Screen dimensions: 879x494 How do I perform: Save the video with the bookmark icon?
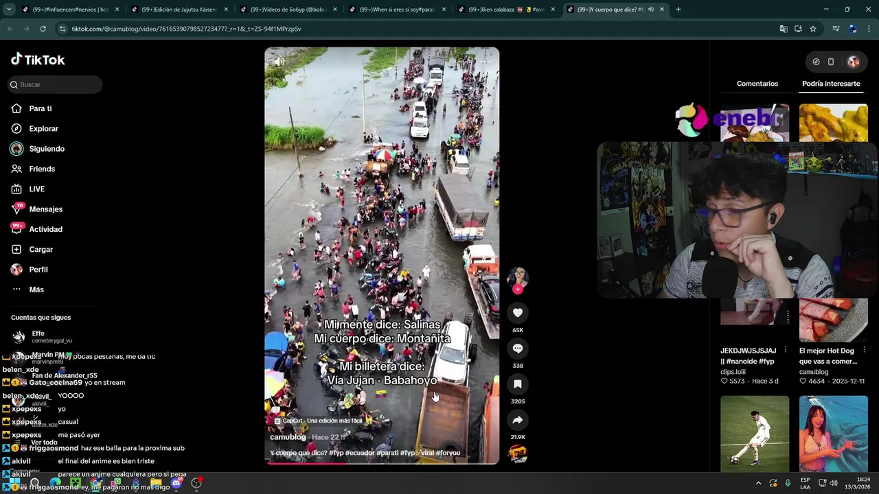[x=518, y=384]
